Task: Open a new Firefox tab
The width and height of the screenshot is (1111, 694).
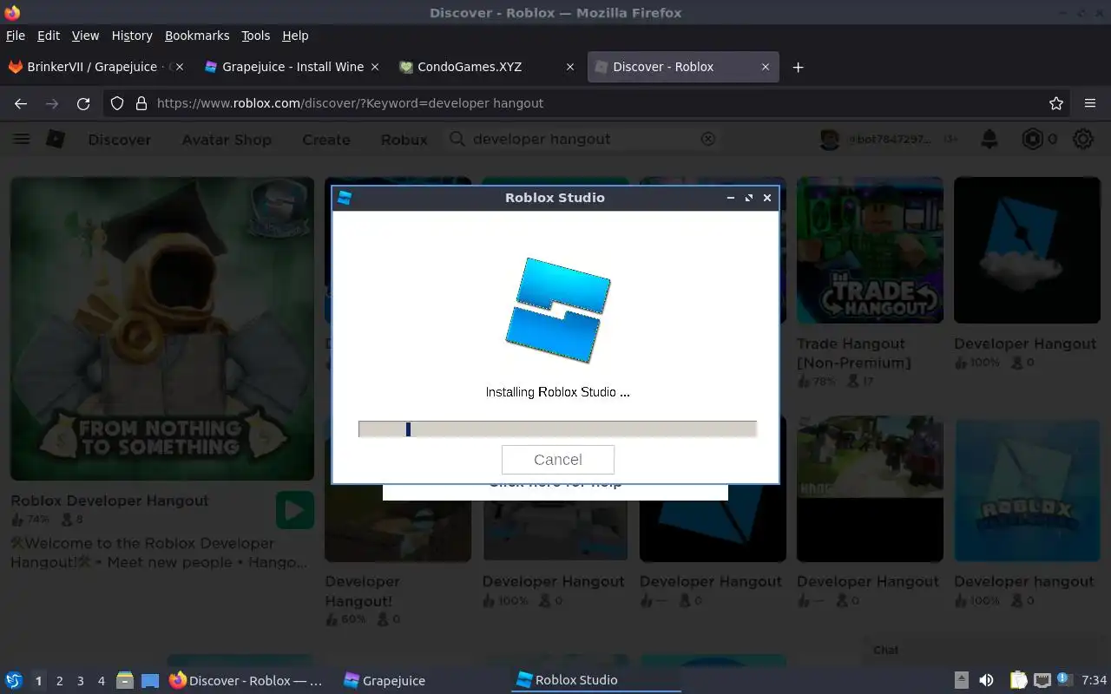Action: coord(798,67)
